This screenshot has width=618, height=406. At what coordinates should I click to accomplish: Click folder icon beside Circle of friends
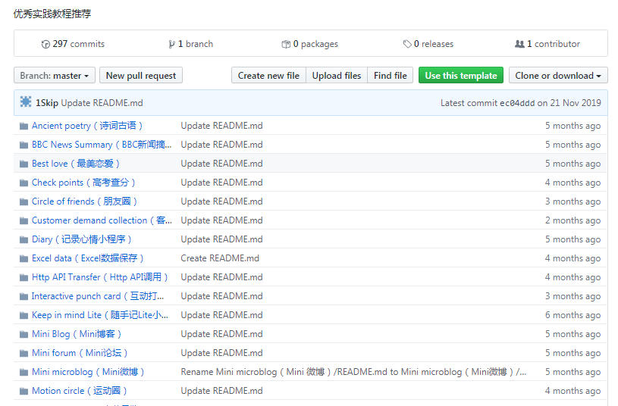point(24,201)
